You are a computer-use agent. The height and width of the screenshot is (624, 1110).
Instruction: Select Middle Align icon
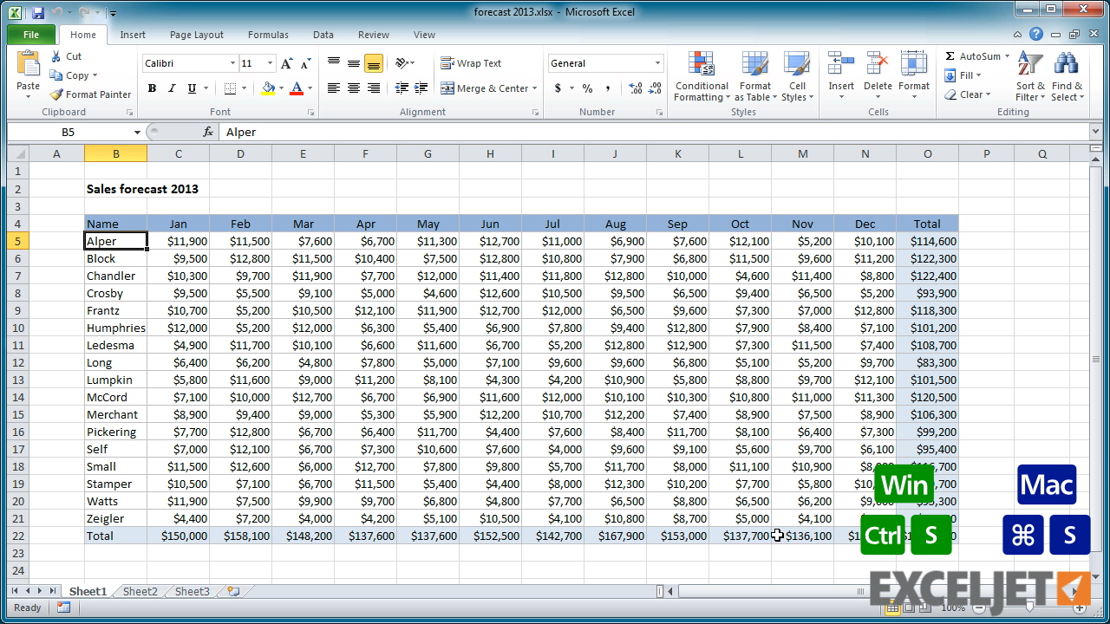point(354,63)
